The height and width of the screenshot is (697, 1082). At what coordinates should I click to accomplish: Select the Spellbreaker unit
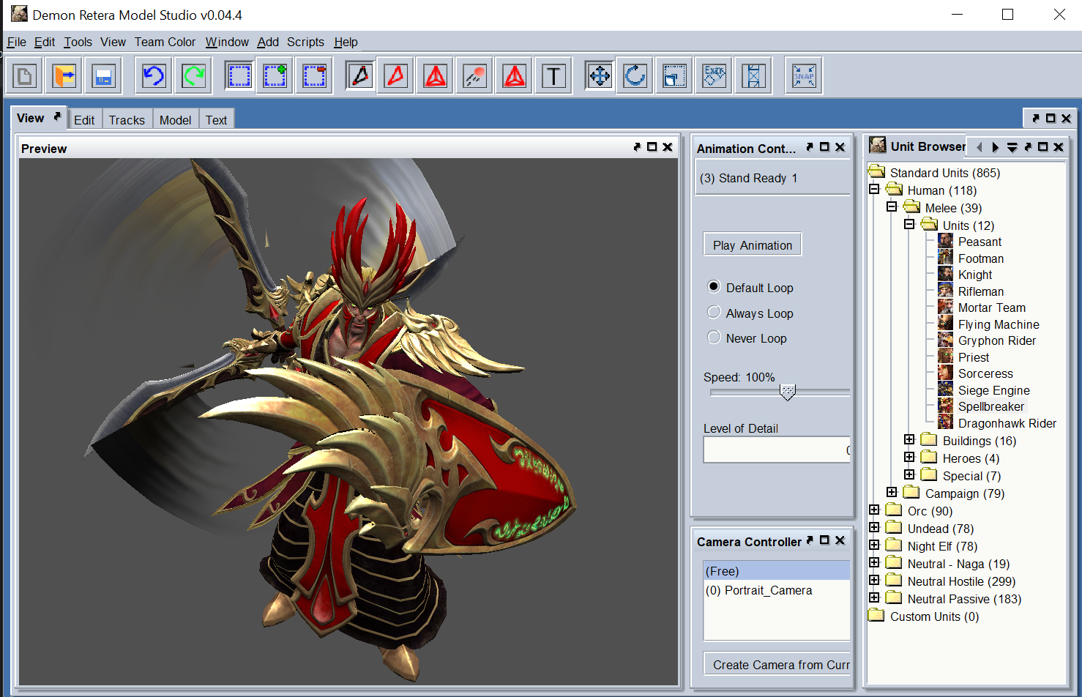(991, 406)
